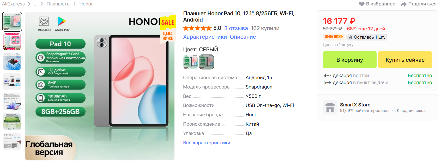Add the tablet to cart with В корзину
This screenshot has width=441, height=163.
coord(349,60)
